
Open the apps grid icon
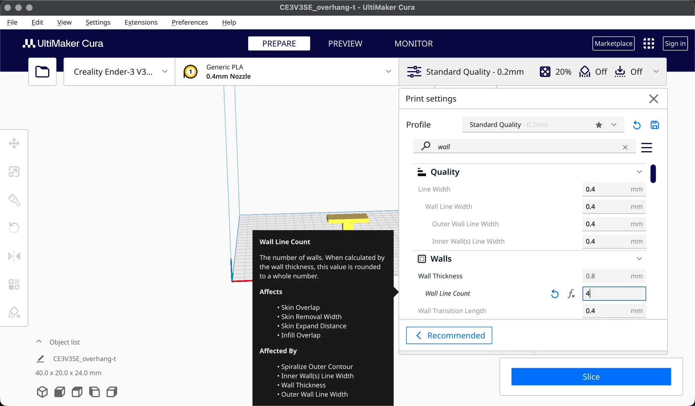click(x=648, y=43)
